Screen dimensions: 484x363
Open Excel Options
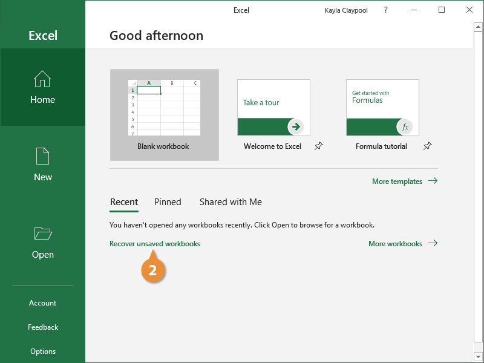(x=42, y=351)
